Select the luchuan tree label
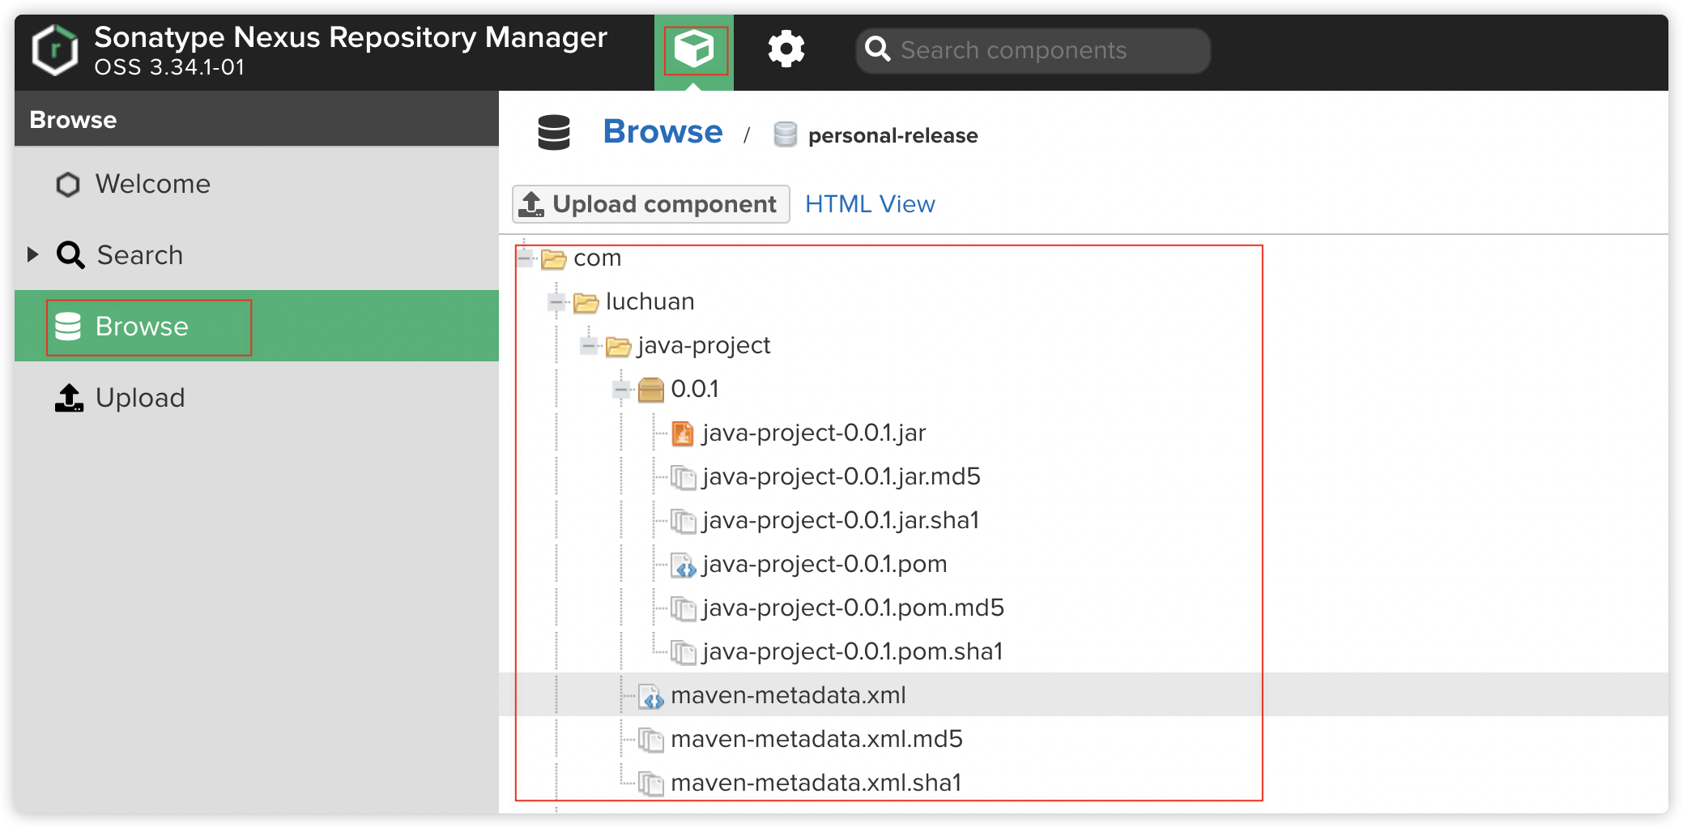This screenshot has height=828, width=1683. point(650,301)
